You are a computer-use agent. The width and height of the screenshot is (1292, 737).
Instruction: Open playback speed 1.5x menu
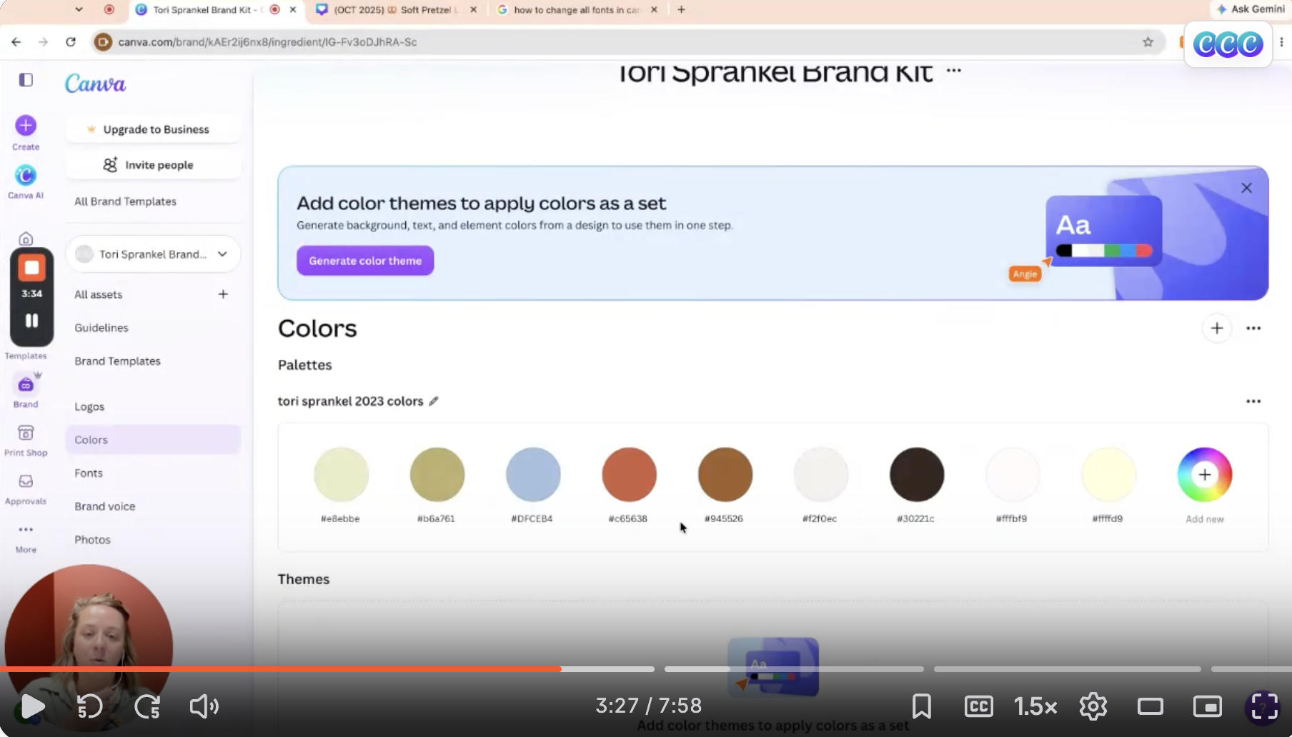tap(1035, 706)
